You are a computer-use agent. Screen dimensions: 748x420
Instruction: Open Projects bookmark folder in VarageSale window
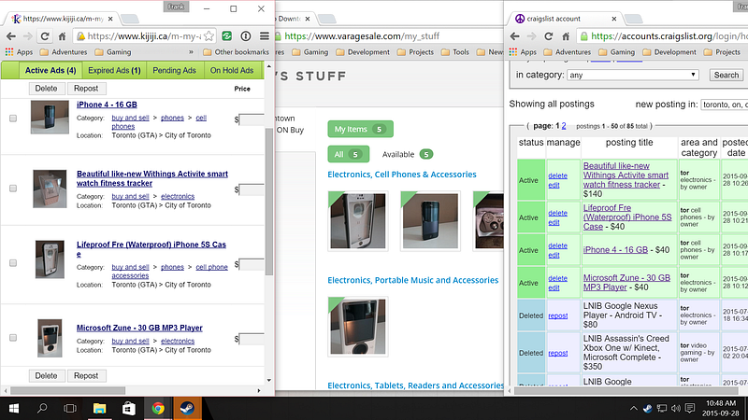pos(415,52)
